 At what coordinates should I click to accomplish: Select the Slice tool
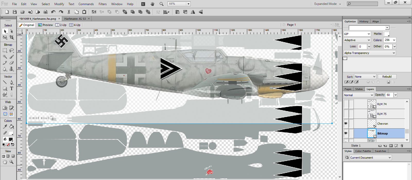click(12, 108)
